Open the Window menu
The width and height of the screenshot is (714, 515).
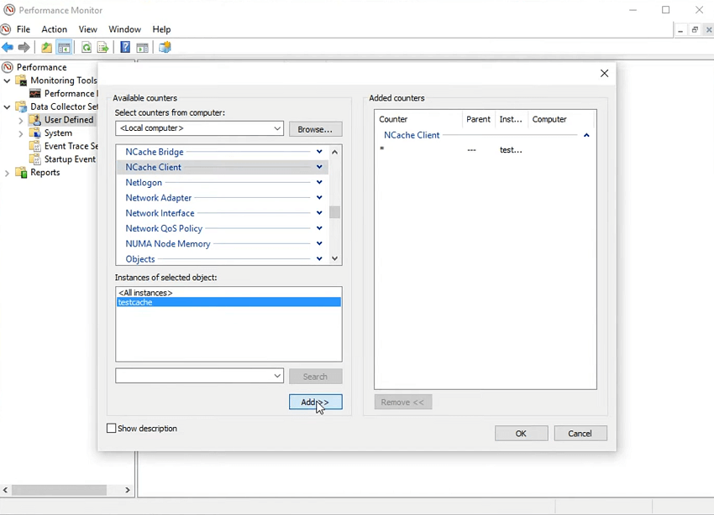[x=124, y=29]
